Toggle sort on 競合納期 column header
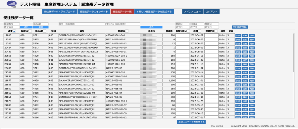Image resolution: width=298 pixels, height=129 pixels. 216,31
